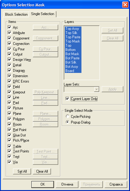Uncheck the Arc item checkbox
This screenshot has width=130, height=191.
coord(9,27)
